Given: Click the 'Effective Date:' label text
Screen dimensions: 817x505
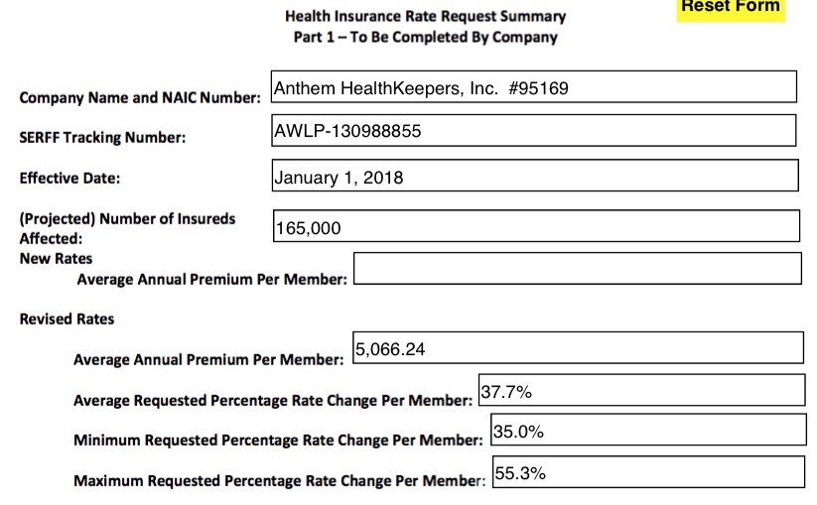Looking at the screenshot, I should tap(68, 179).
